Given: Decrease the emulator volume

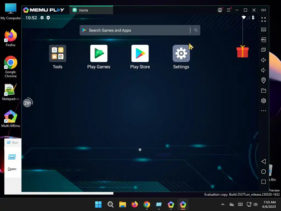Looking at the screenshot, I should [x=263, y=70].
